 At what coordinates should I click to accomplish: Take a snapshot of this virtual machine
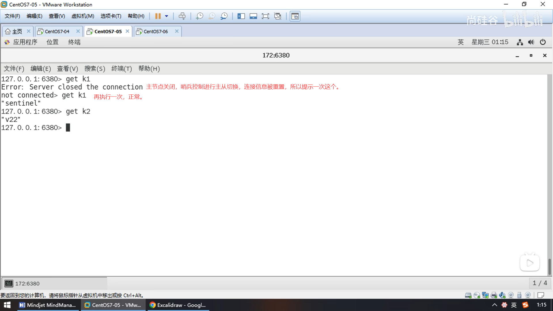(x=199, y=16)
